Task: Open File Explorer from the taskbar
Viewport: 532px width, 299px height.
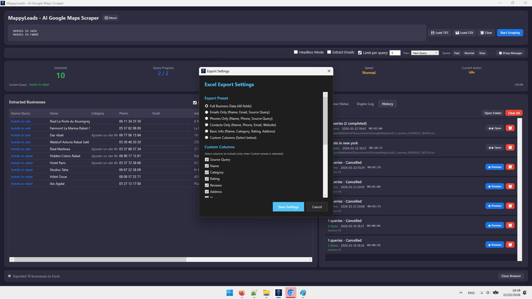Action: [266, 293]
